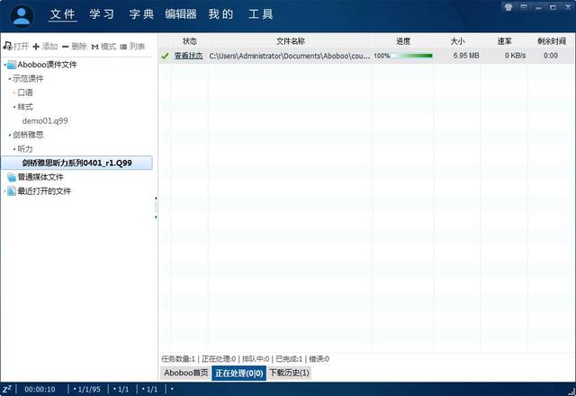
Task: Click the 查看状态 link
Action: click(x=188, y=56)
